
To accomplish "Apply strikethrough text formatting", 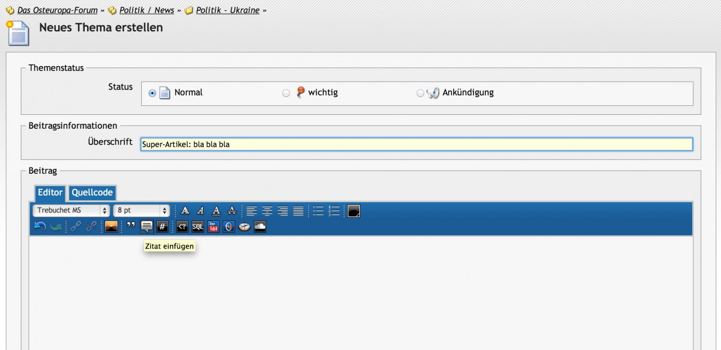I will tap(232, 211).
